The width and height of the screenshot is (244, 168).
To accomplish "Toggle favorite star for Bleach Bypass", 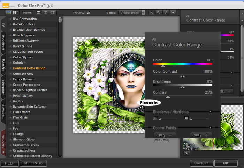I will coord(10,35).
